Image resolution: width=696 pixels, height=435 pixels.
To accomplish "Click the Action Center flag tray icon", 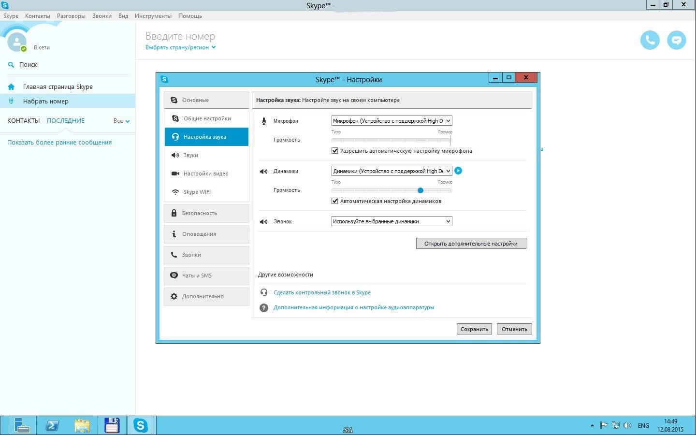I will click(x=604, y=425).
